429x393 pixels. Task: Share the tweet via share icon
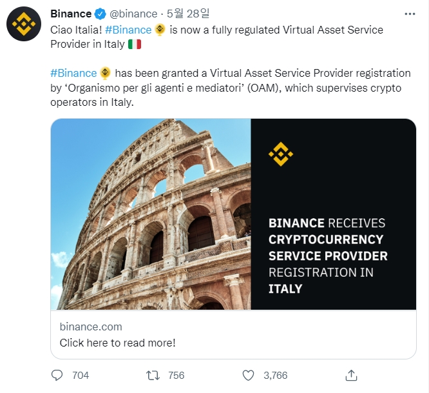pyautogui.click(x=352, y=375)
